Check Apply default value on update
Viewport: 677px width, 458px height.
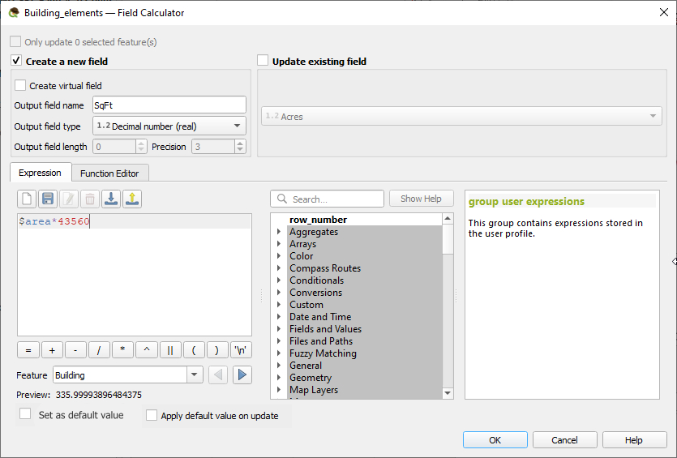point(152,415)
